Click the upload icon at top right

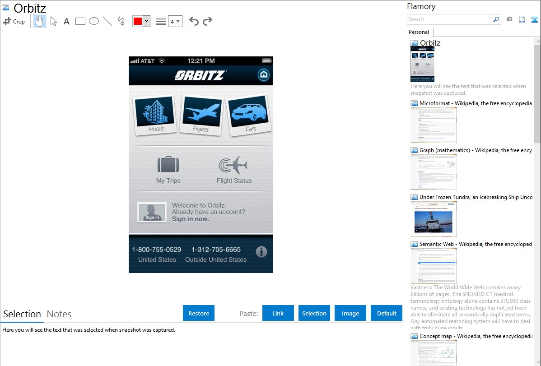(x=534, y=19)
